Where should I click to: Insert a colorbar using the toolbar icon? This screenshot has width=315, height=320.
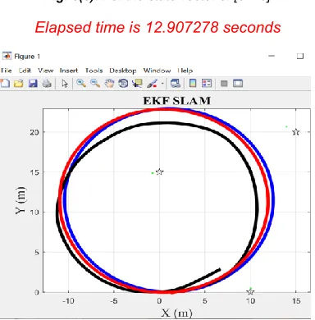[193, 84]
